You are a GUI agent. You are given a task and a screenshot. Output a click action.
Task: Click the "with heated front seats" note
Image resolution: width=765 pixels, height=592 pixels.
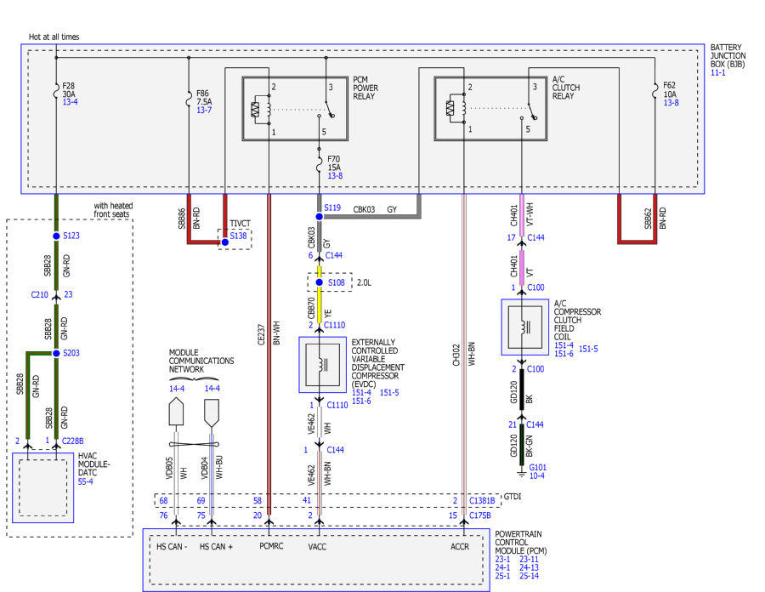point(113,210)
